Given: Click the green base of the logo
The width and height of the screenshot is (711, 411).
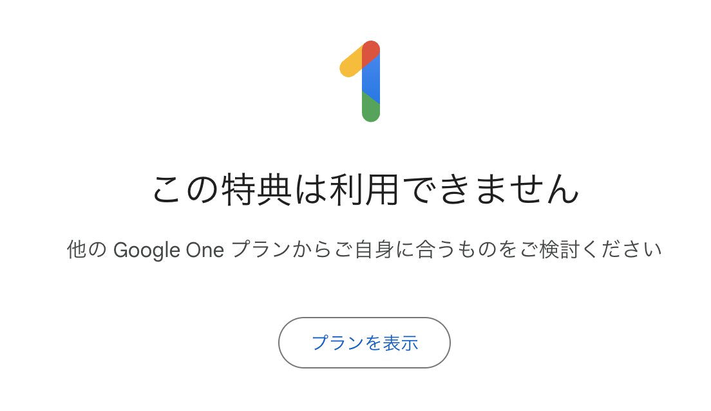Looking at the screenshot, I should [370, 110].
